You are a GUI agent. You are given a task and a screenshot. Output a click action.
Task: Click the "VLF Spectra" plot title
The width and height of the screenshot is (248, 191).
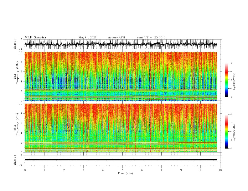click(x=35, y=37)
